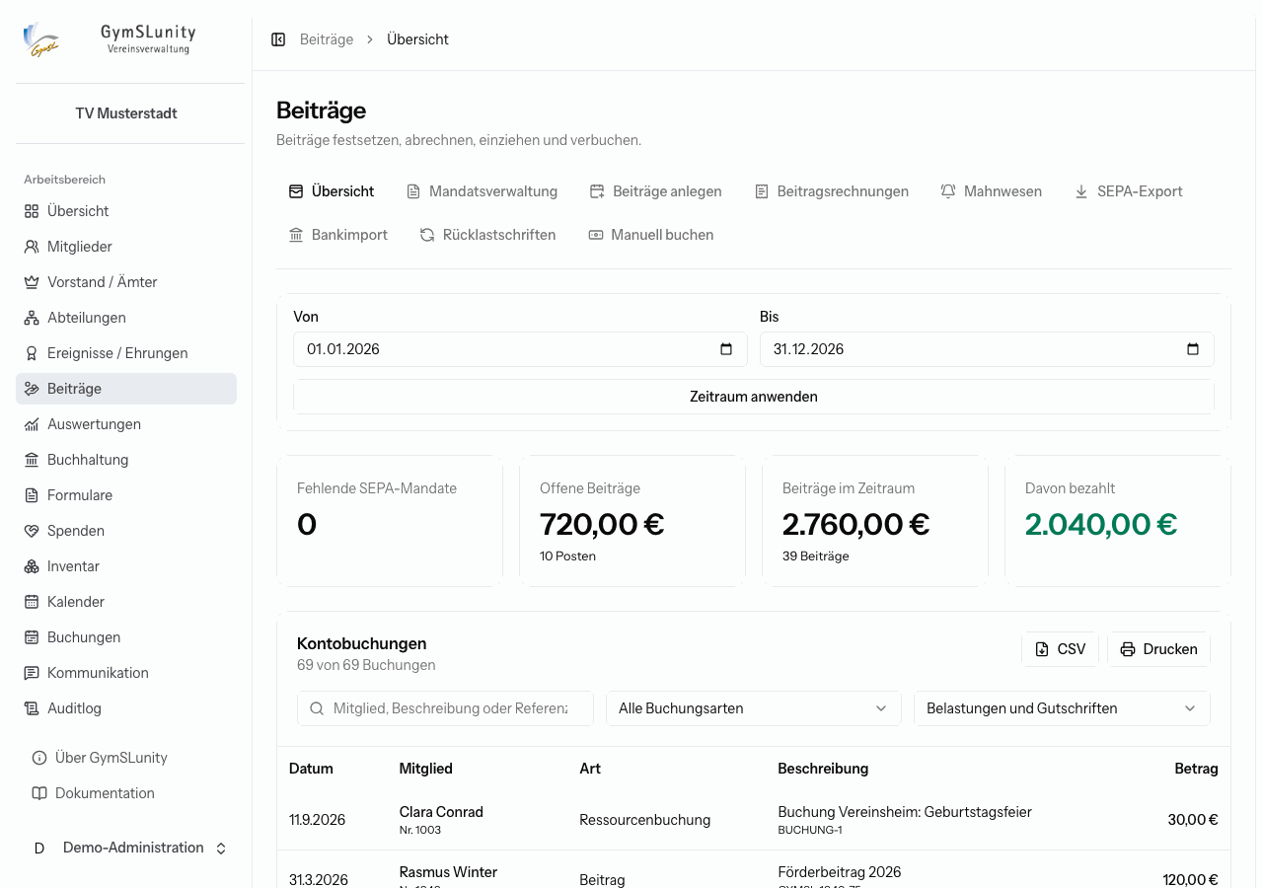Click the Datum column header
1263x888 pixels.
coord(311,769)
